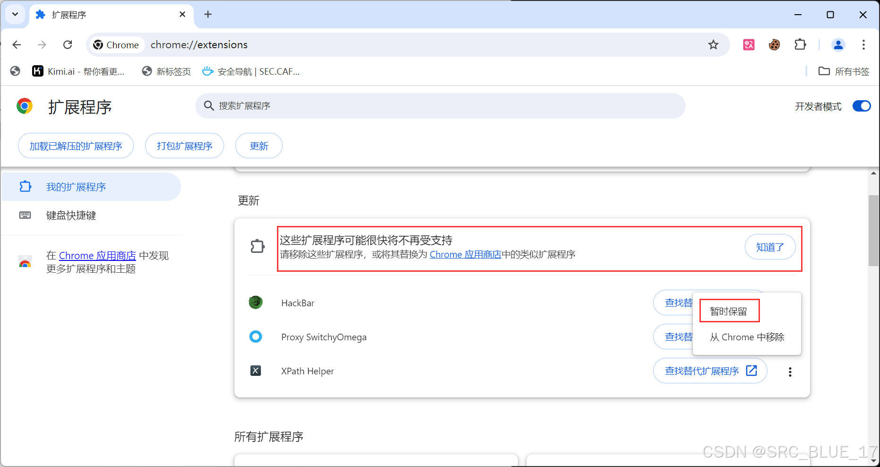Click 查找替代扩展程序 for XPath Helper

pos(710,371)
